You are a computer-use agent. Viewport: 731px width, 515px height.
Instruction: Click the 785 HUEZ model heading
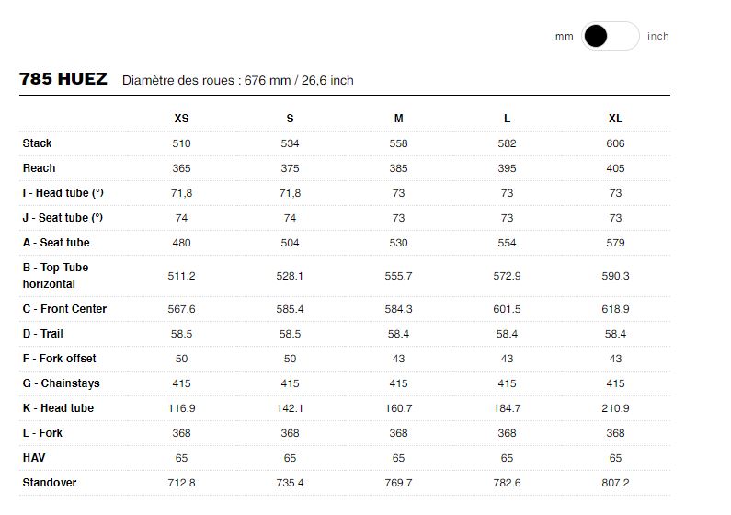click(x=63, y=79)
